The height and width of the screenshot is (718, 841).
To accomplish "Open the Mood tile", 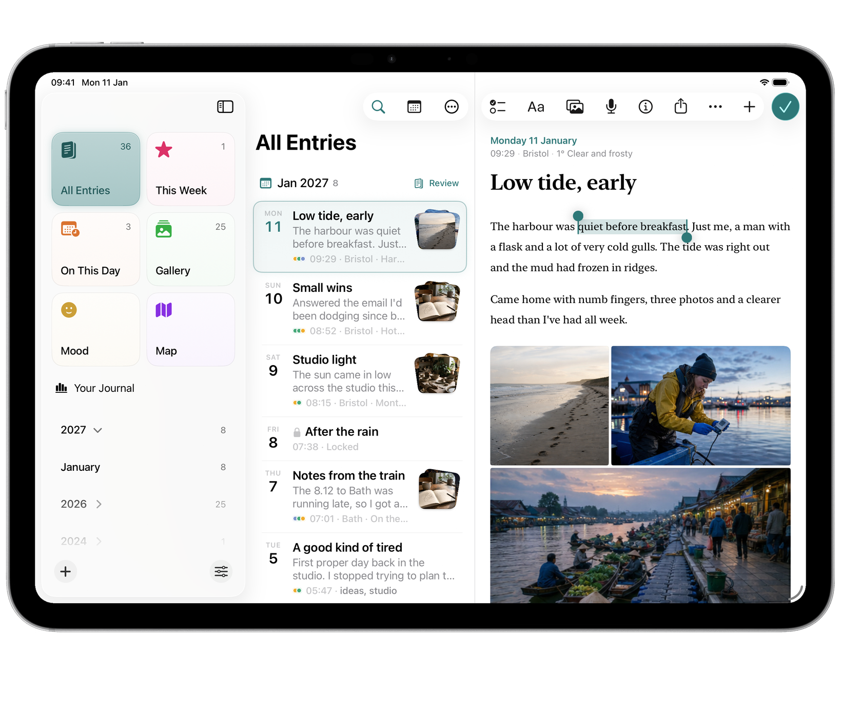I will pyautogui.click(x=96, y=329).
